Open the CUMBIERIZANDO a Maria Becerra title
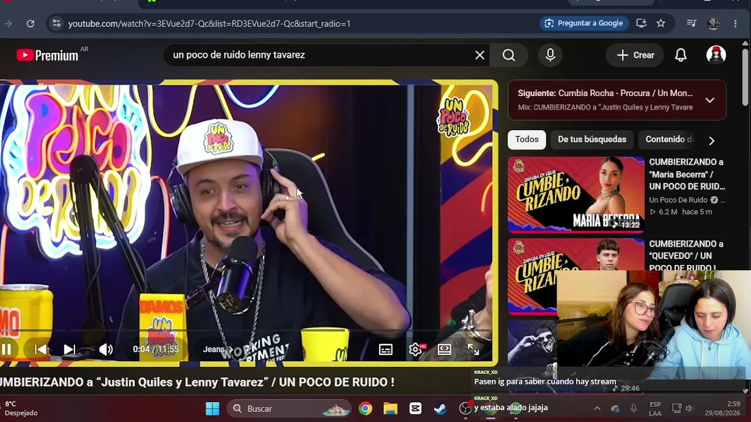The height and width of the screenshot is (422, 751). [x=687, y=174]
